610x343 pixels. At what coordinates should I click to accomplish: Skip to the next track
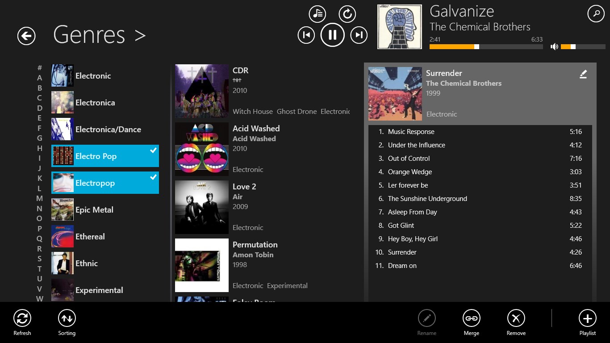359,35
